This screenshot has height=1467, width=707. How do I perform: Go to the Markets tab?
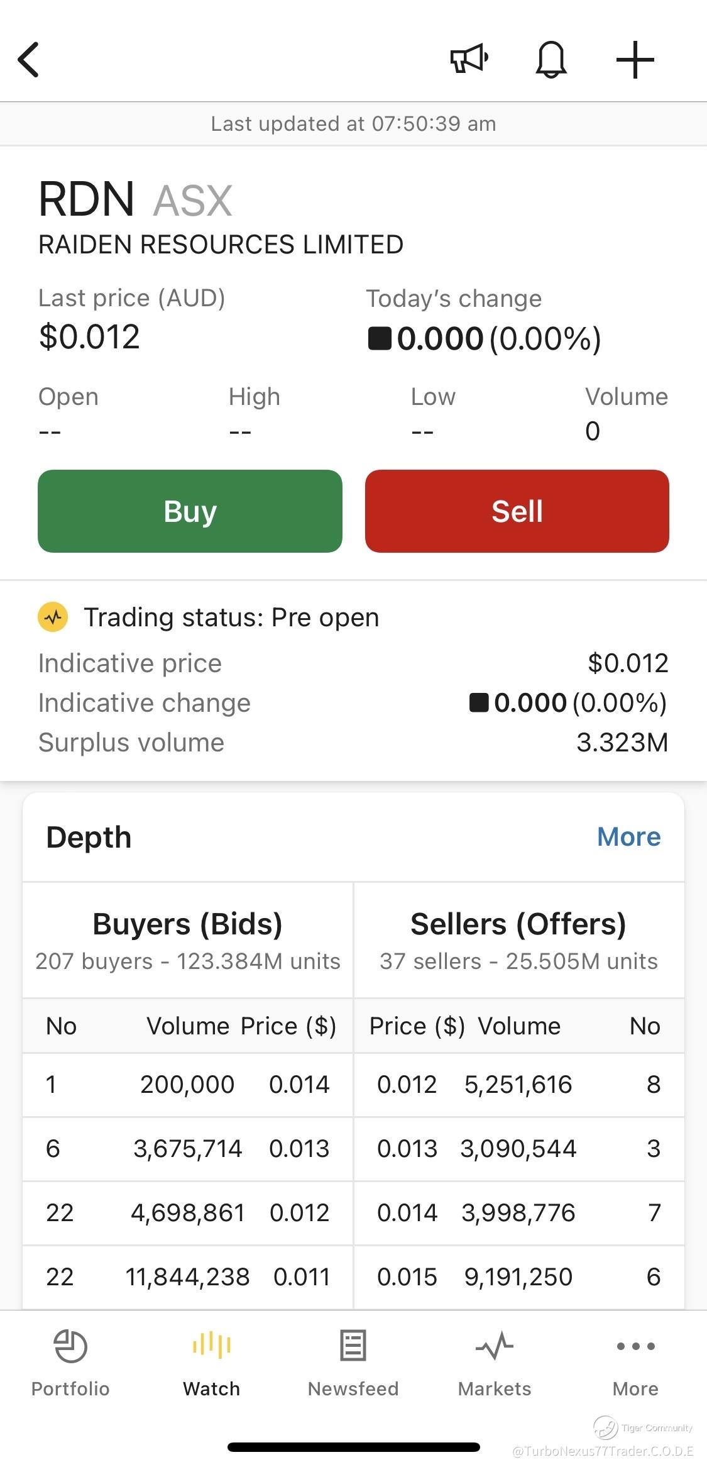[x=495, y=1361]
